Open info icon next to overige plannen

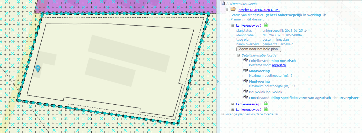click(x=277, y=114)
